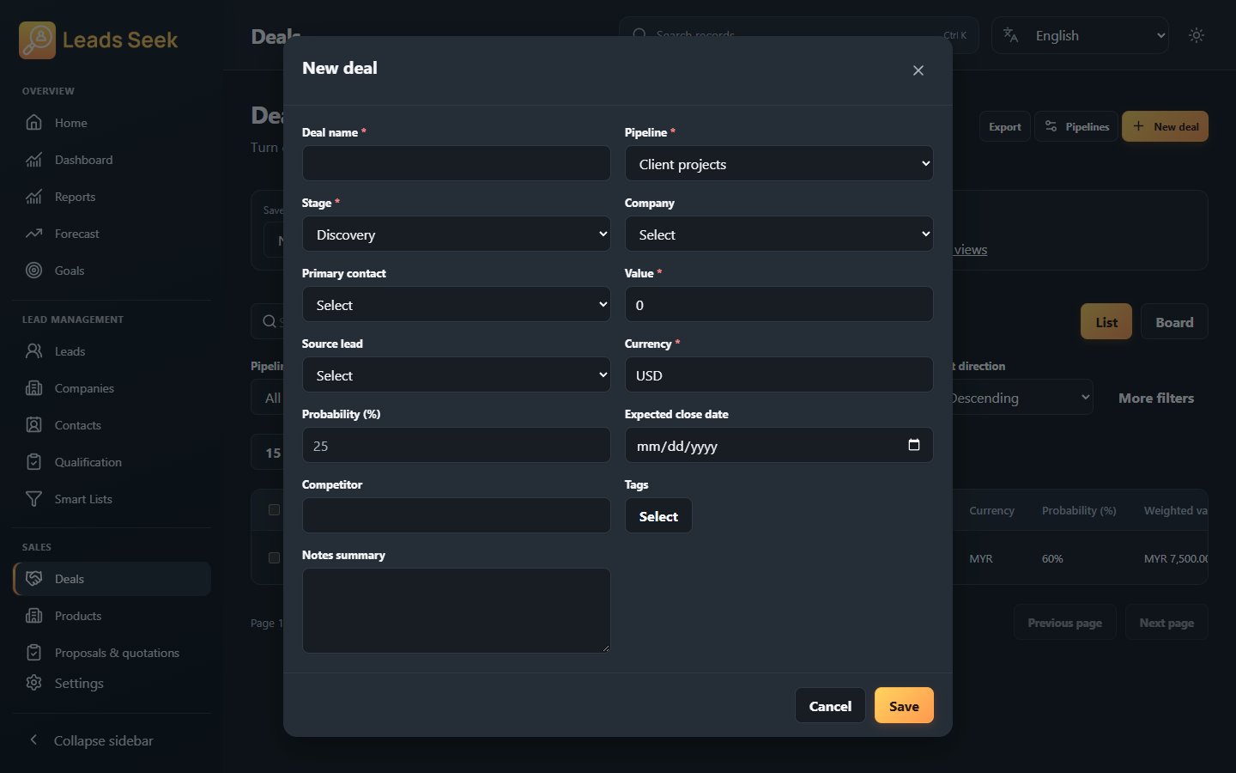Open Products via its building icon
This screenshot has height=773, width=1236.
tap(33, 616)
